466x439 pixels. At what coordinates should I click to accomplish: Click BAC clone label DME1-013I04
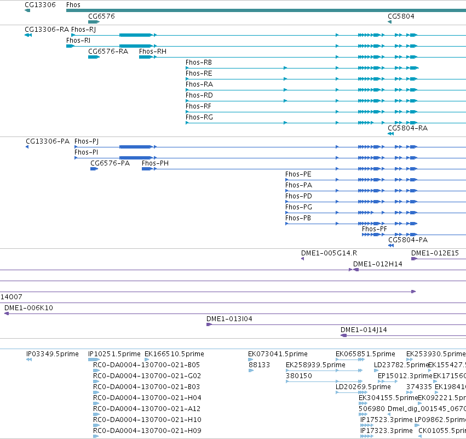coord(229,319)
